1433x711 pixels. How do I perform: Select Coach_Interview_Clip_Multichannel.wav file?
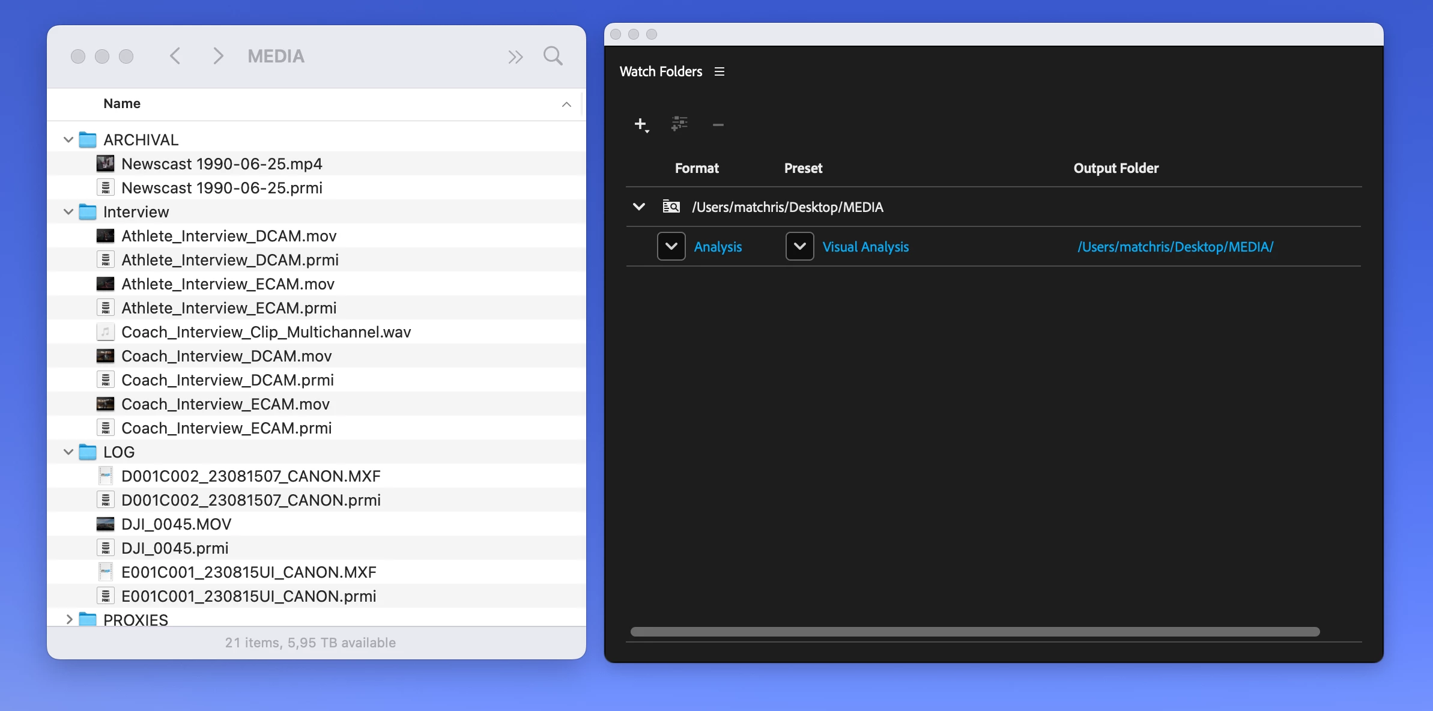click(266, 332)
